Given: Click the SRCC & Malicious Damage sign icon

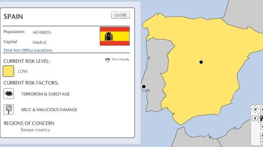Looking at the screenshot, I should [x=9, y=110].
